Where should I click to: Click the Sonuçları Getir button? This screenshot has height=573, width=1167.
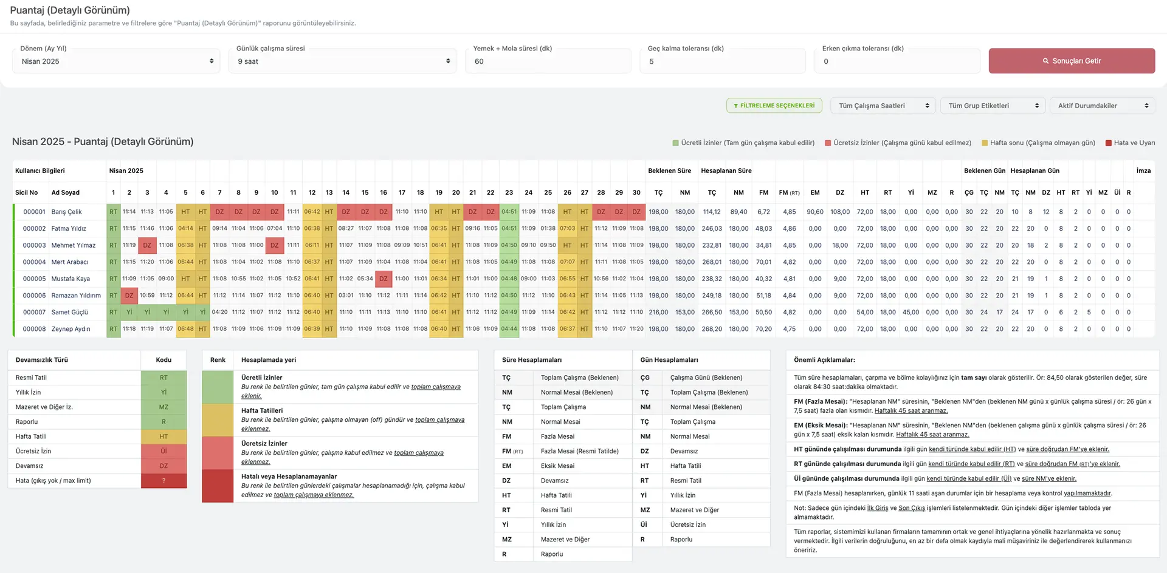pos(1071,61)
